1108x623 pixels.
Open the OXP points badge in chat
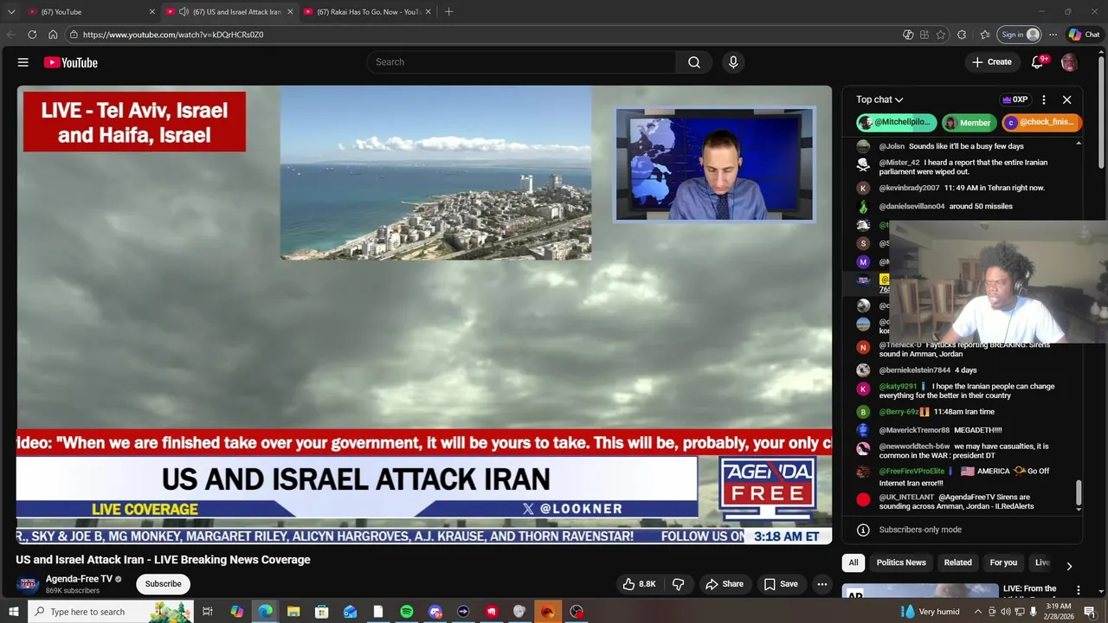point(1015,100)
